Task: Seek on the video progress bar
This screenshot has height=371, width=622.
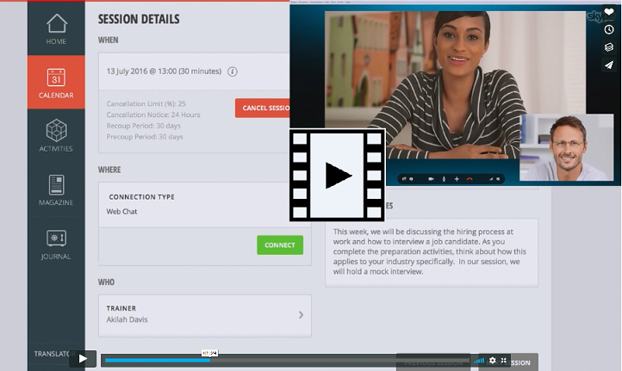Action: [284, 360]
